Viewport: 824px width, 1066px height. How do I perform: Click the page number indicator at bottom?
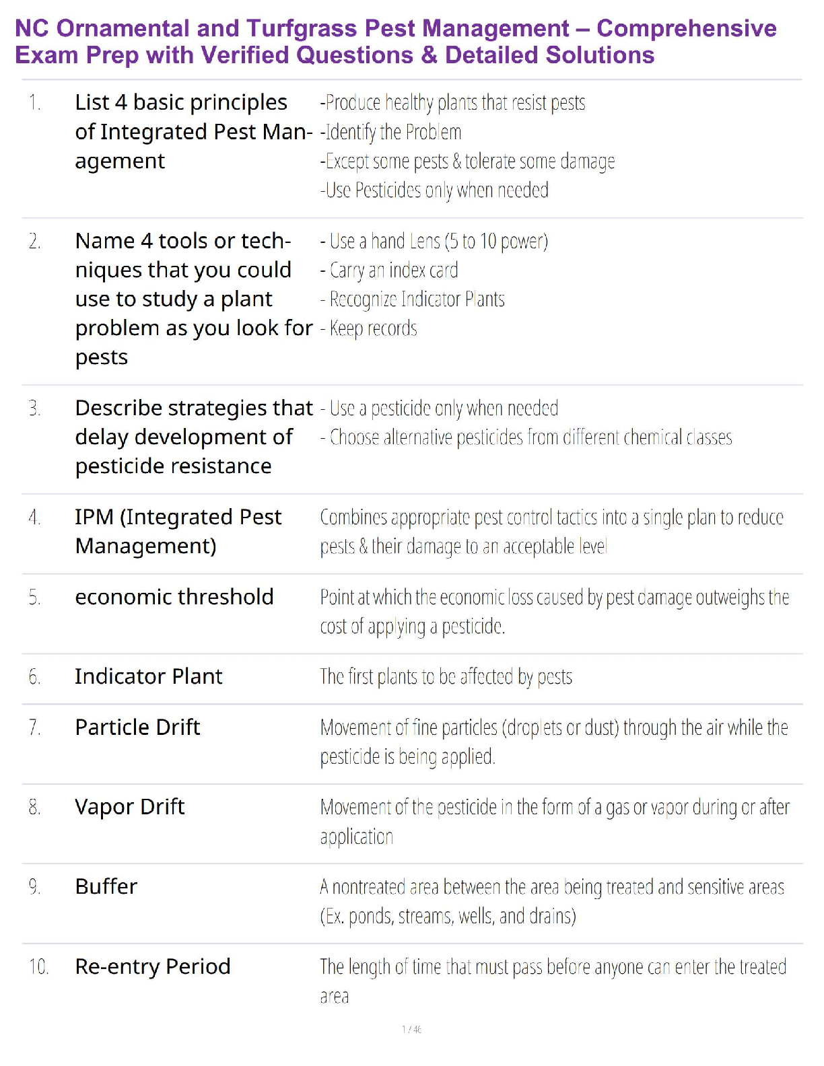click(x=411, y=1029)
